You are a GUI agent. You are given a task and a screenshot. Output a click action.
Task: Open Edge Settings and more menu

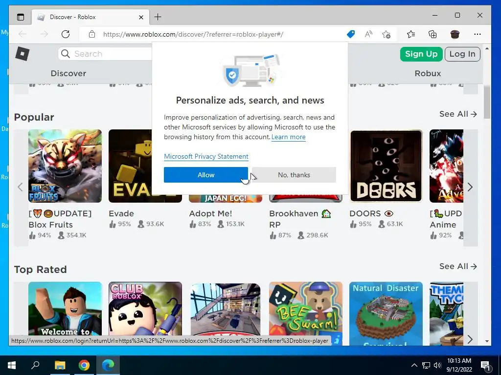tap(478, 34)
